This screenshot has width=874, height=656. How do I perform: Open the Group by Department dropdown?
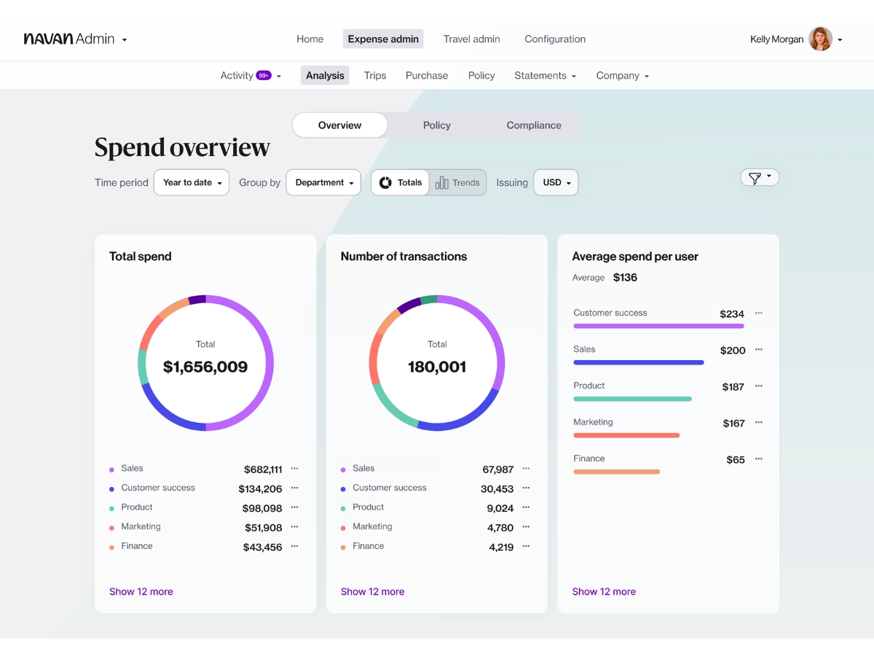pyautogui.click(x=324, y=182)
